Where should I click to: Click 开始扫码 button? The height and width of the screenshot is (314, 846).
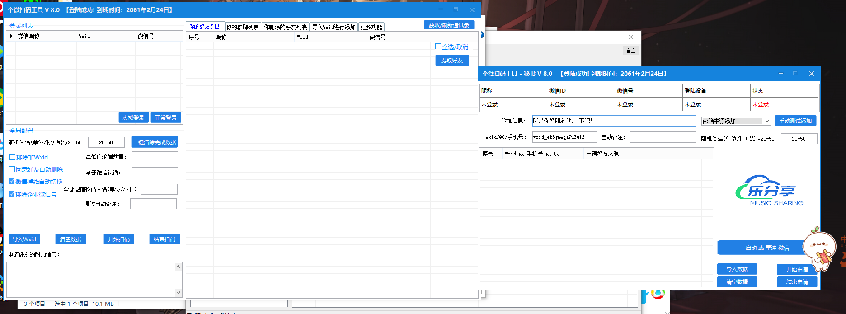[119, 239]
